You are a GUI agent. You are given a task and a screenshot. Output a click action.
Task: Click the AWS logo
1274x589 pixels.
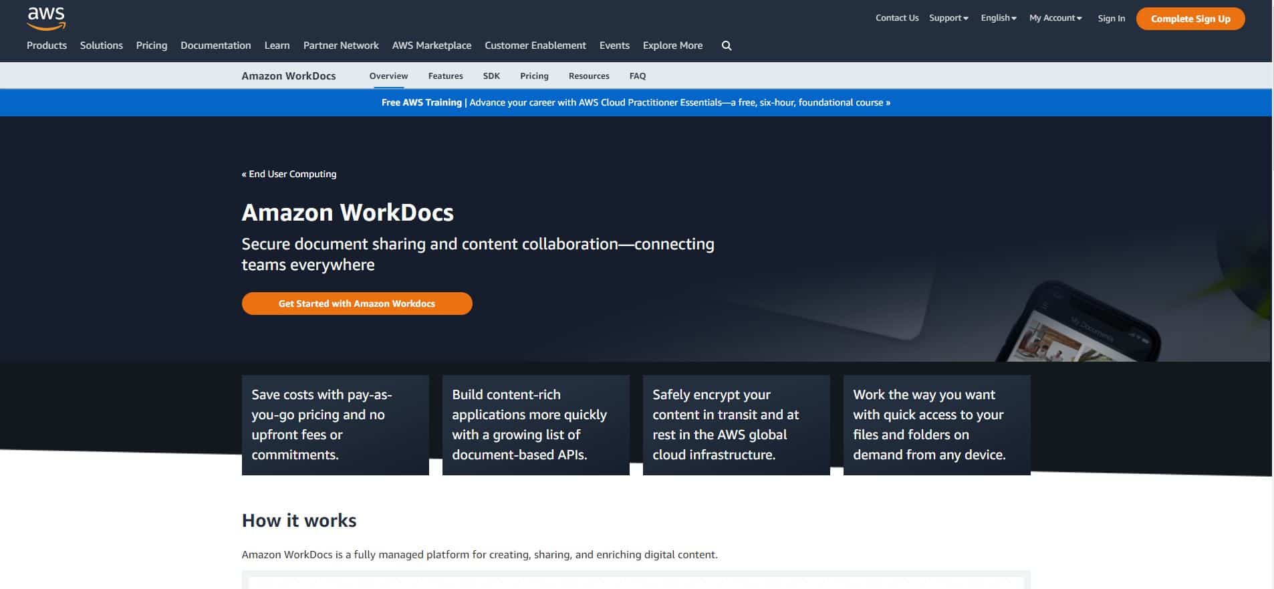tap(46, 19)
